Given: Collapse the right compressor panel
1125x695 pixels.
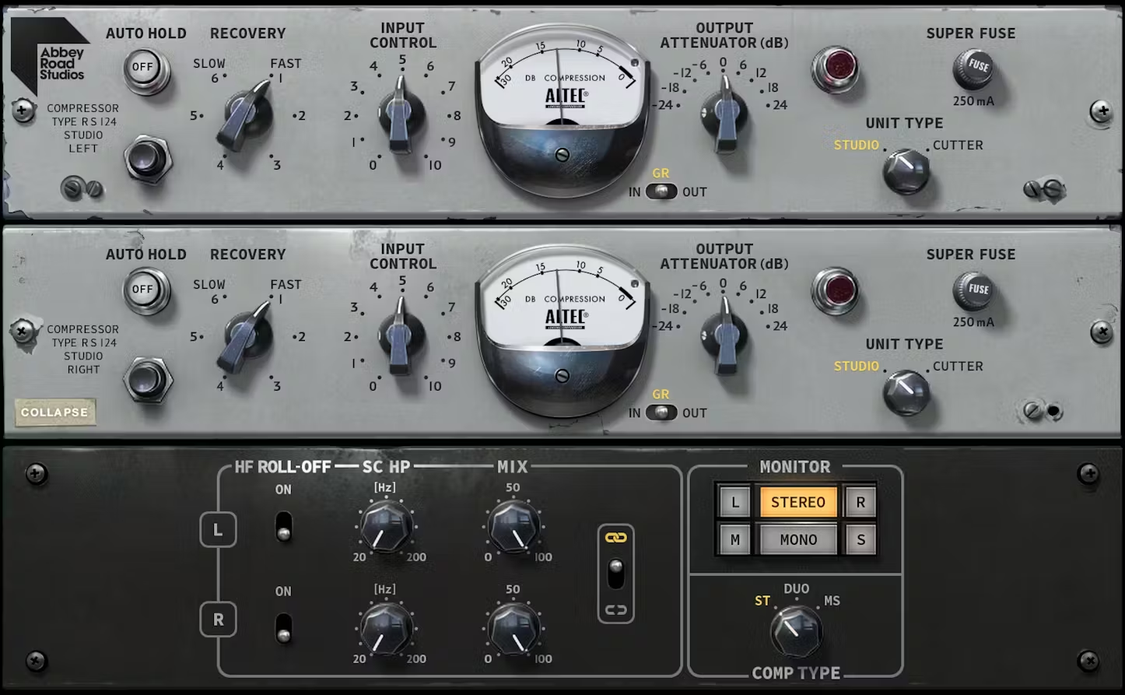Looking at the screenshot, I should [54, 412].
